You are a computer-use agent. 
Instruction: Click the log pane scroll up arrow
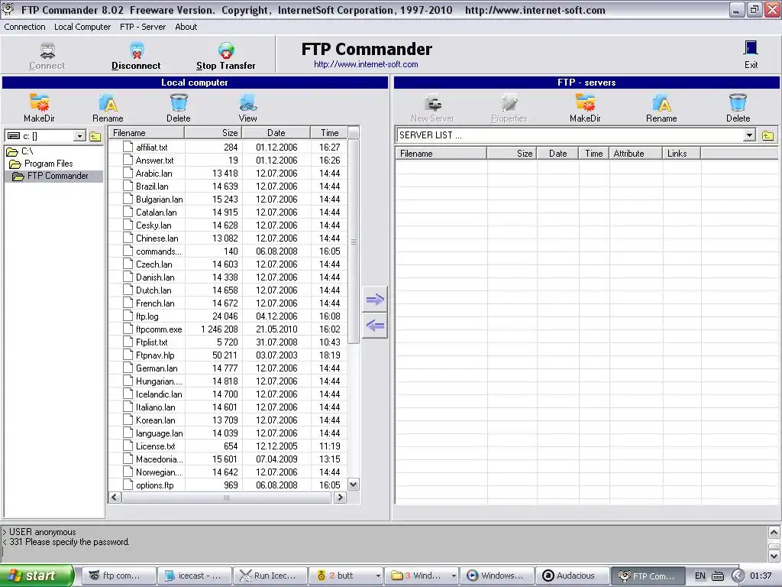pyautogui.click(x=774, y=532)
